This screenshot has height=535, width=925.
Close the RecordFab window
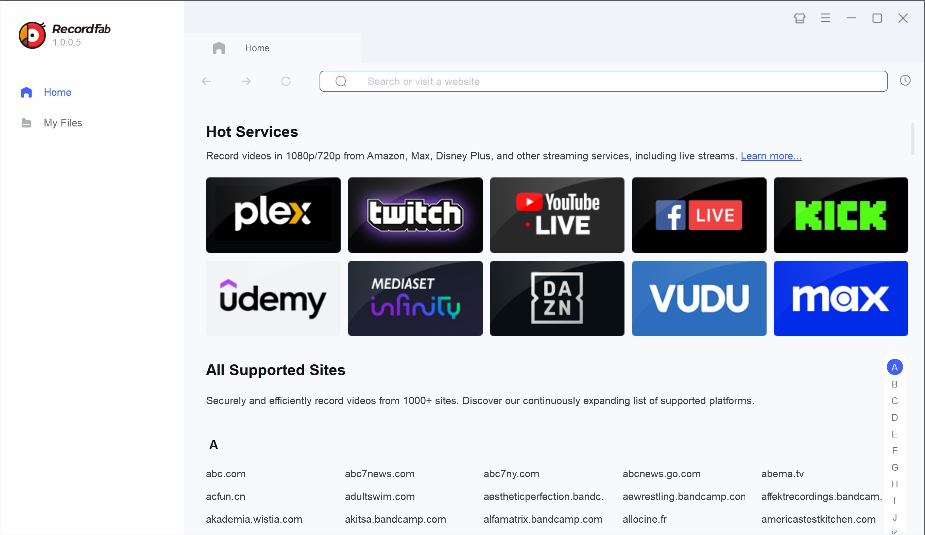(903, 18)
